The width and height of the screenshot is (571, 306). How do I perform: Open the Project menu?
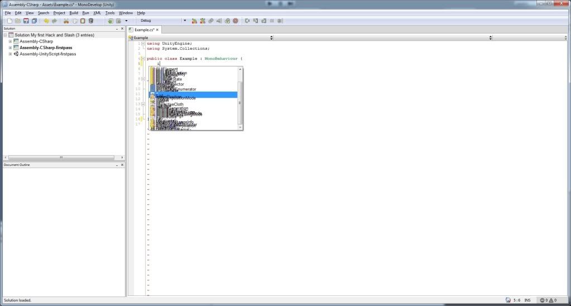tap(59, 13)
